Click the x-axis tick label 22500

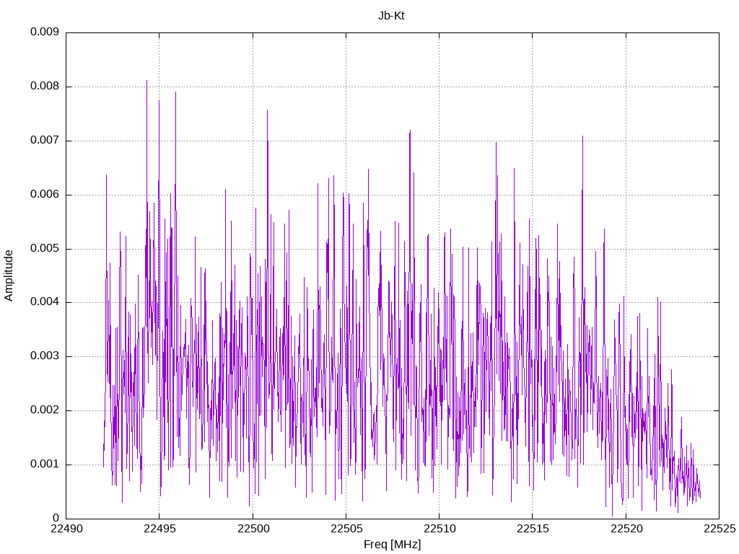click(253, 529)
